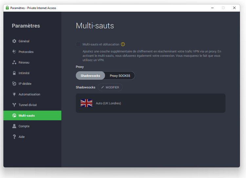Go to the Protocoles section
The height and width of the screenshot is (178, 246).
pos(32,52)
